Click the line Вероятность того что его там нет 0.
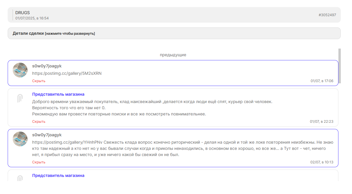The width and height of the screenshot is (352, 194). click(x=69, y=108)
